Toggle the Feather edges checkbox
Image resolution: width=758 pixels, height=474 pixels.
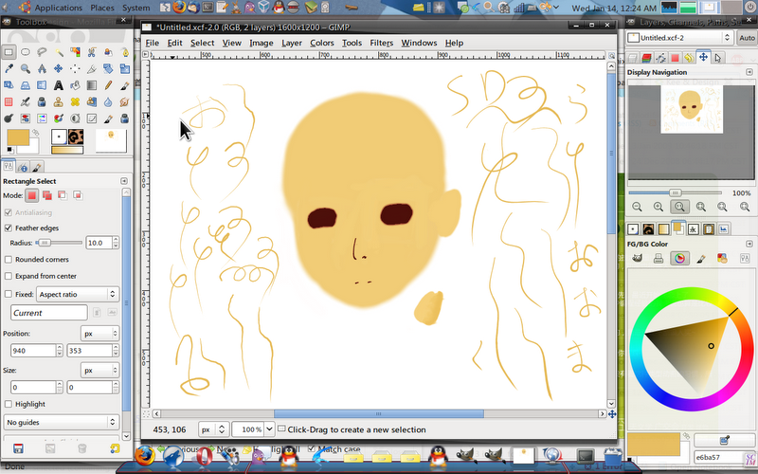9,228
